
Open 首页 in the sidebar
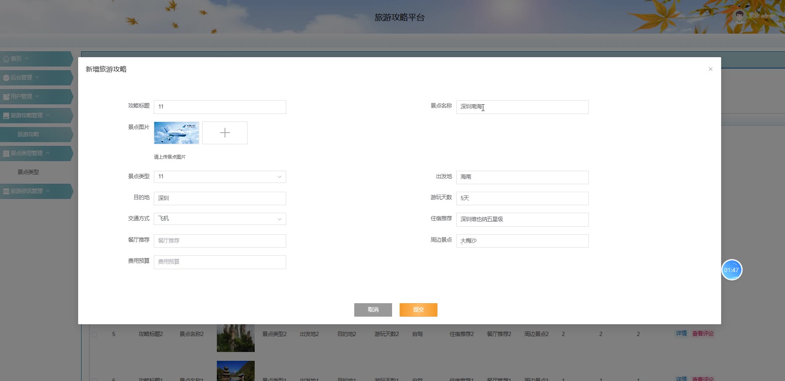[36, 59]
